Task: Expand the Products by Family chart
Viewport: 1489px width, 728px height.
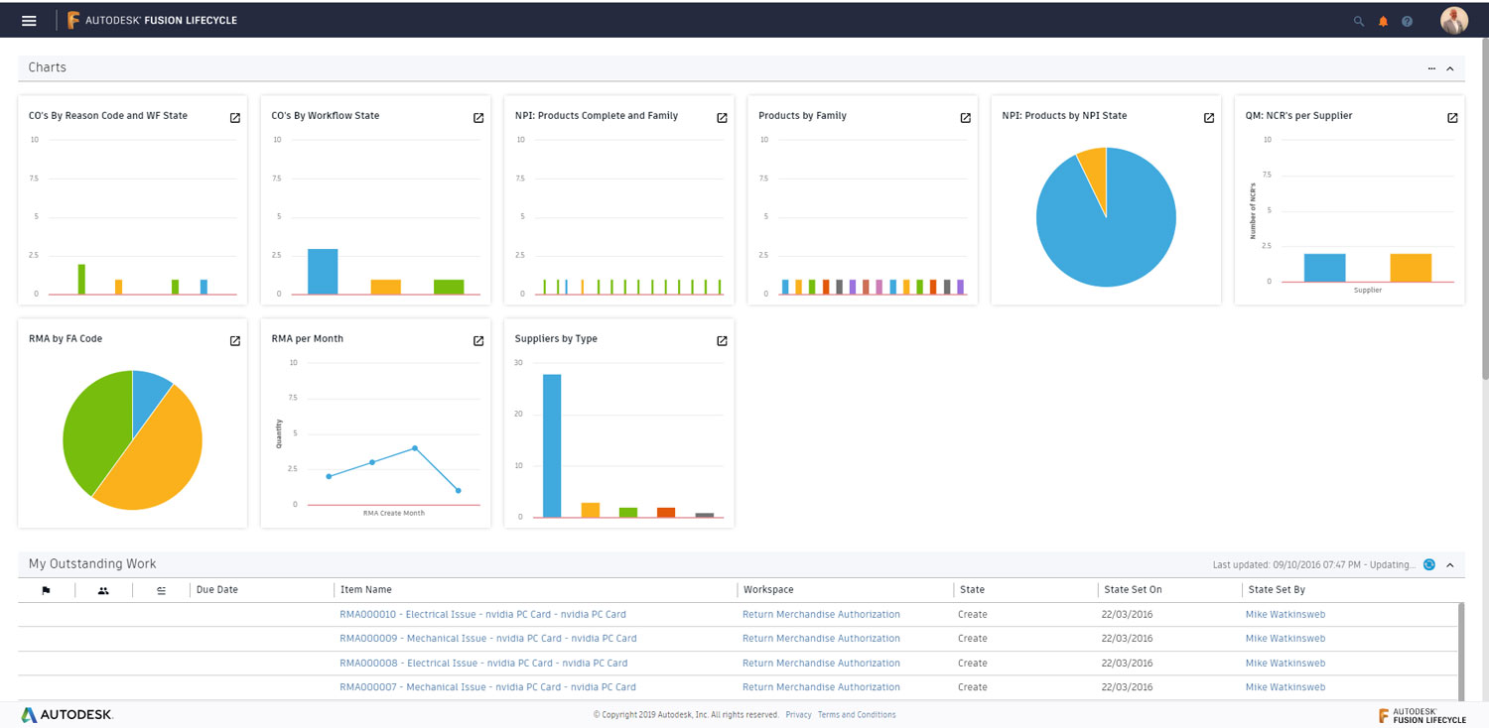Action: [x=965, y=118]
